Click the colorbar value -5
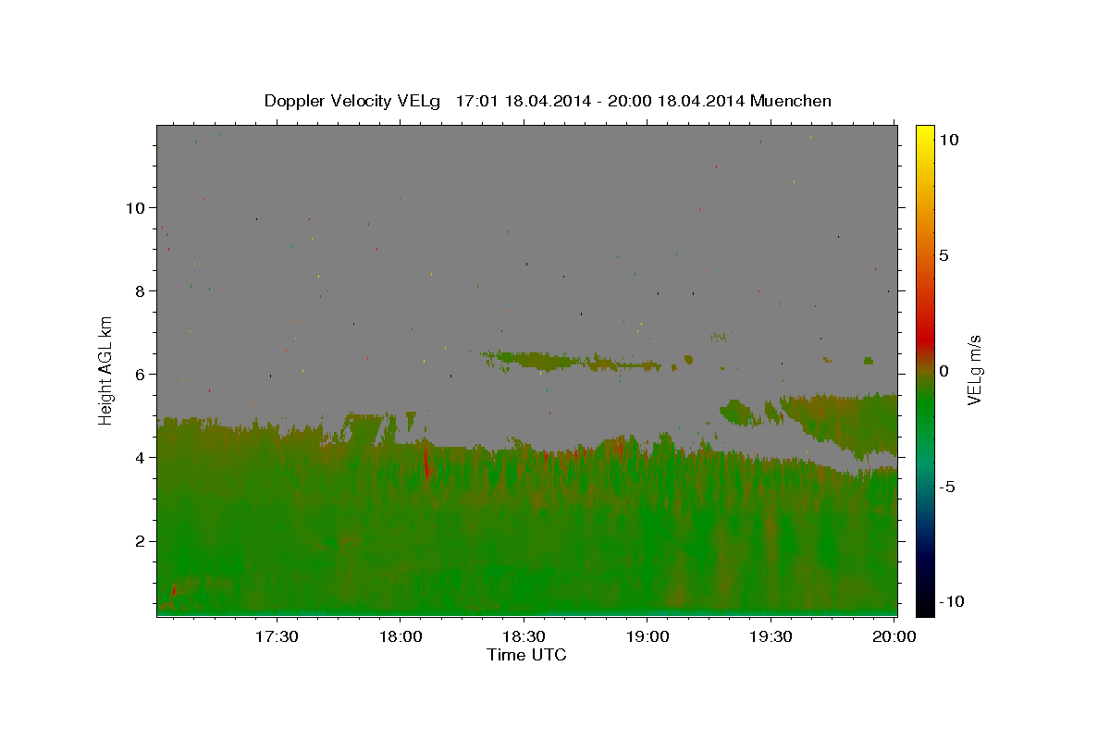1110x740 pixels. 946,487
